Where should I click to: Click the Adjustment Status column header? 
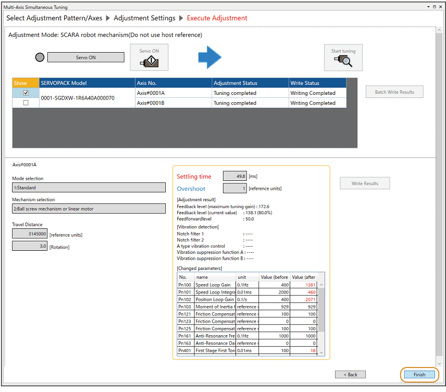point(250,83)
